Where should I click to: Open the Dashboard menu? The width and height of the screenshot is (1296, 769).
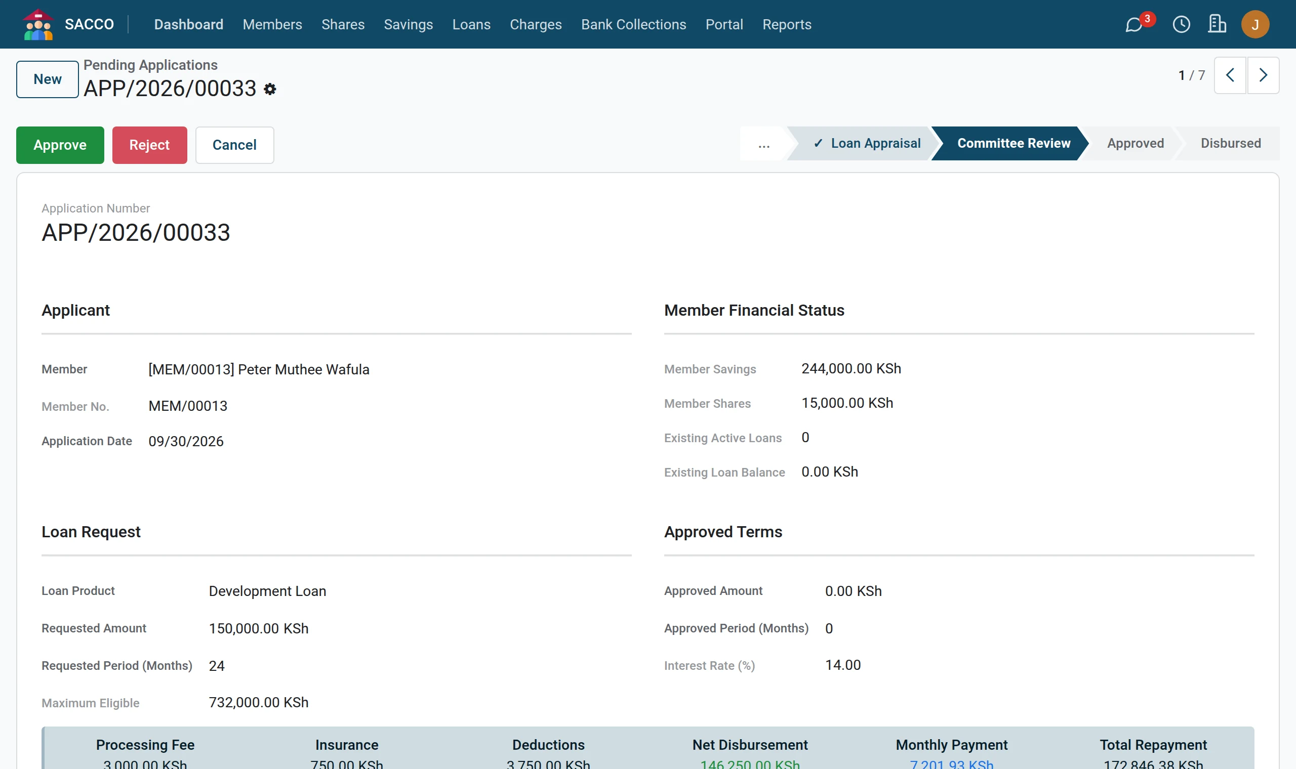point(189,24)
